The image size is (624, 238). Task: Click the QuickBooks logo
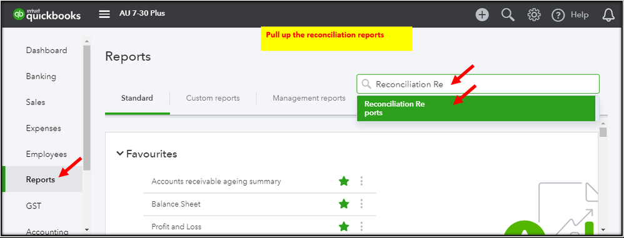pos(46,14)
